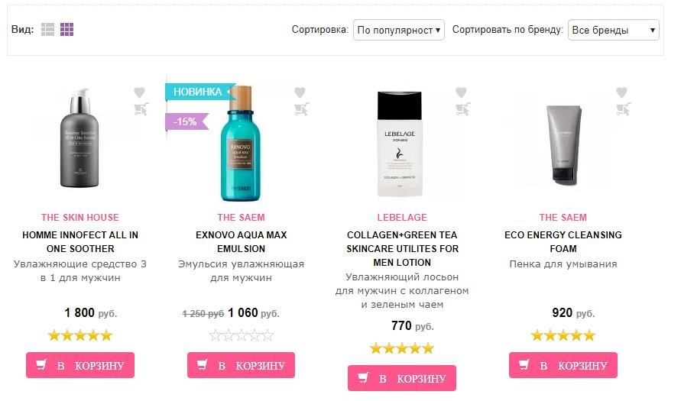The height and width of the screenshot is (401, 681).
Task: Add Eco Energy Cleansing Foam to cart
Action: point(563,365)
